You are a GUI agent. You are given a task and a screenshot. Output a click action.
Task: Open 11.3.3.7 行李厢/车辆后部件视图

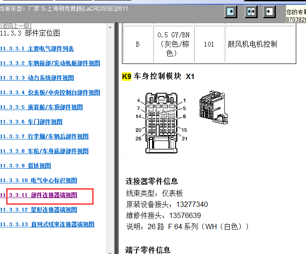tap(44, 137)
